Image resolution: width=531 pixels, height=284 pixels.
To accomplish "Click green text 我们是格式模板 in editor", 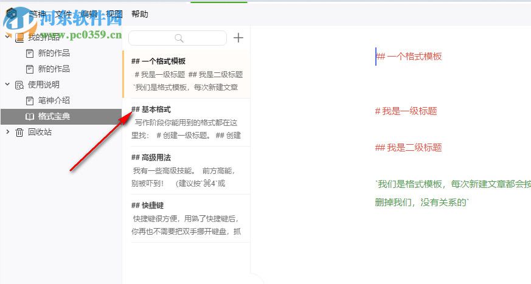I will pos(410,184).
